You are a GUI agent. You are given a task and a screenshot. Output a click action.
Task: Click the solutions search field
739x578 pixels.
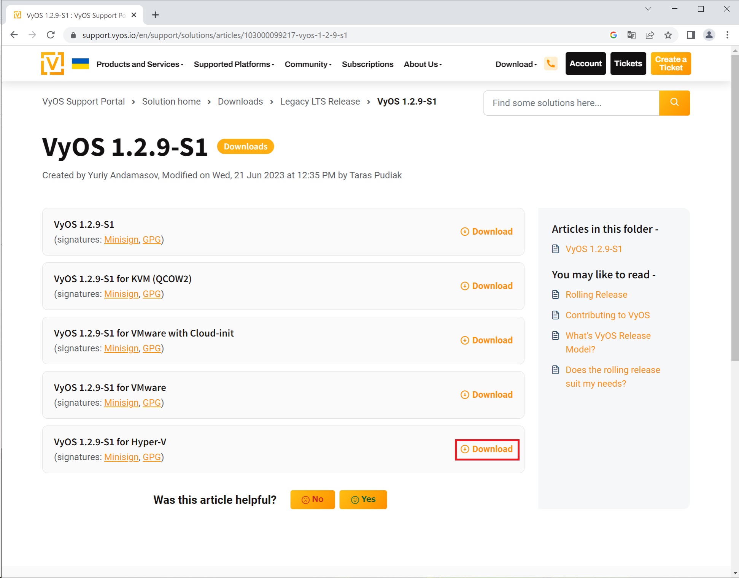point(571,103)
